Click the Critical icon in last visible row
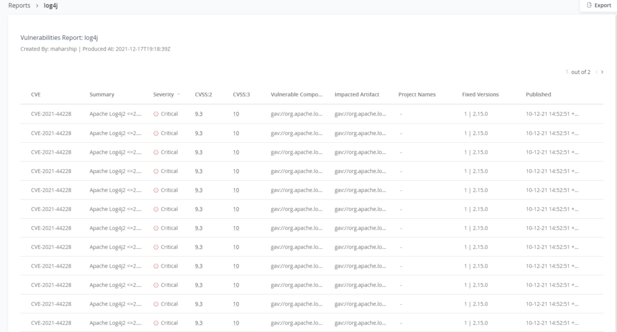The height and width of the screenshot is (332, 617). coord(156,323)
